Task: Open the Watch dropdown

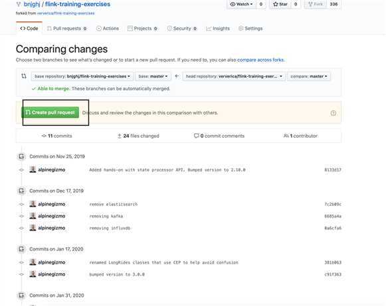Action: 241,4
